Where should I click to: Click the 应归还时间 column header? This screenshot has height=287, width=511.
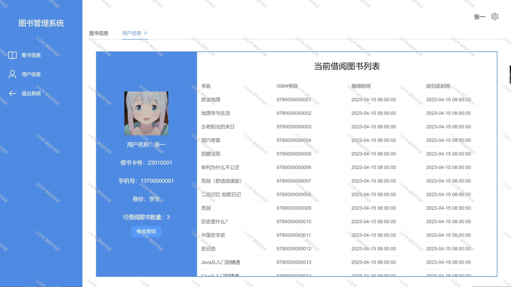click(x=438, y=86)
